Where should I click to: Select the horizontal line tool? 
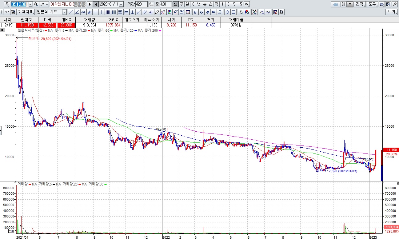pos(95,12)
